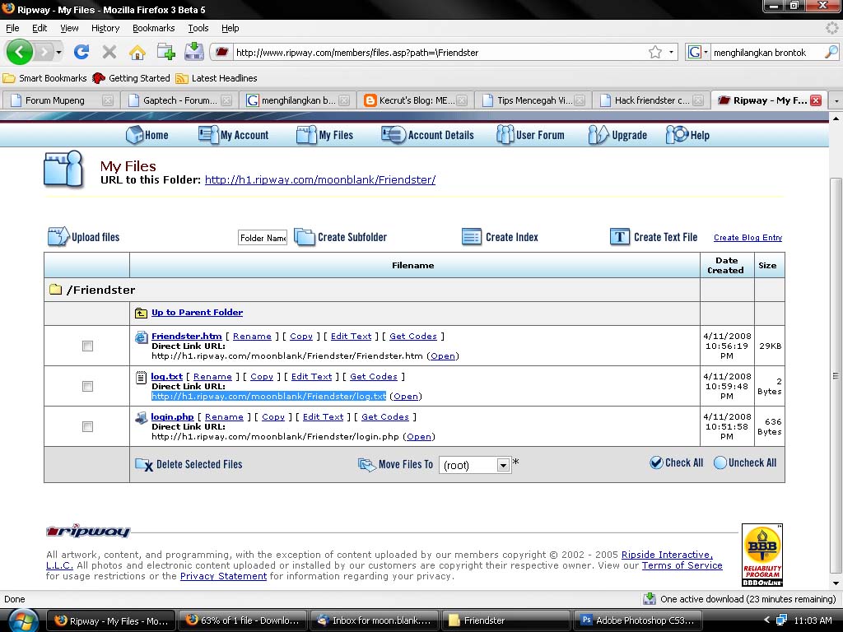Open Latest Headlines bookmark folder

point(217,78)
